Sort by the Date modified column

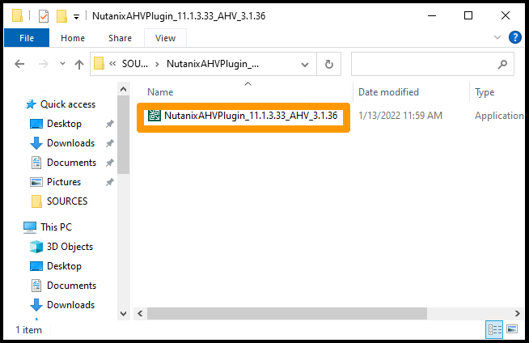click(388, 92)
